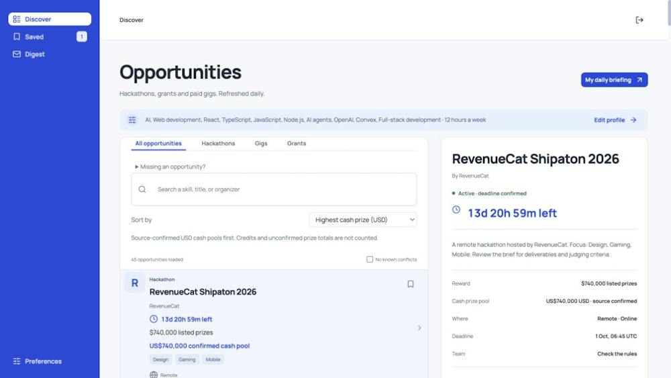Screen dimensions: 671x378
Task: Open My daily briefing
Action: click(614, 80)
